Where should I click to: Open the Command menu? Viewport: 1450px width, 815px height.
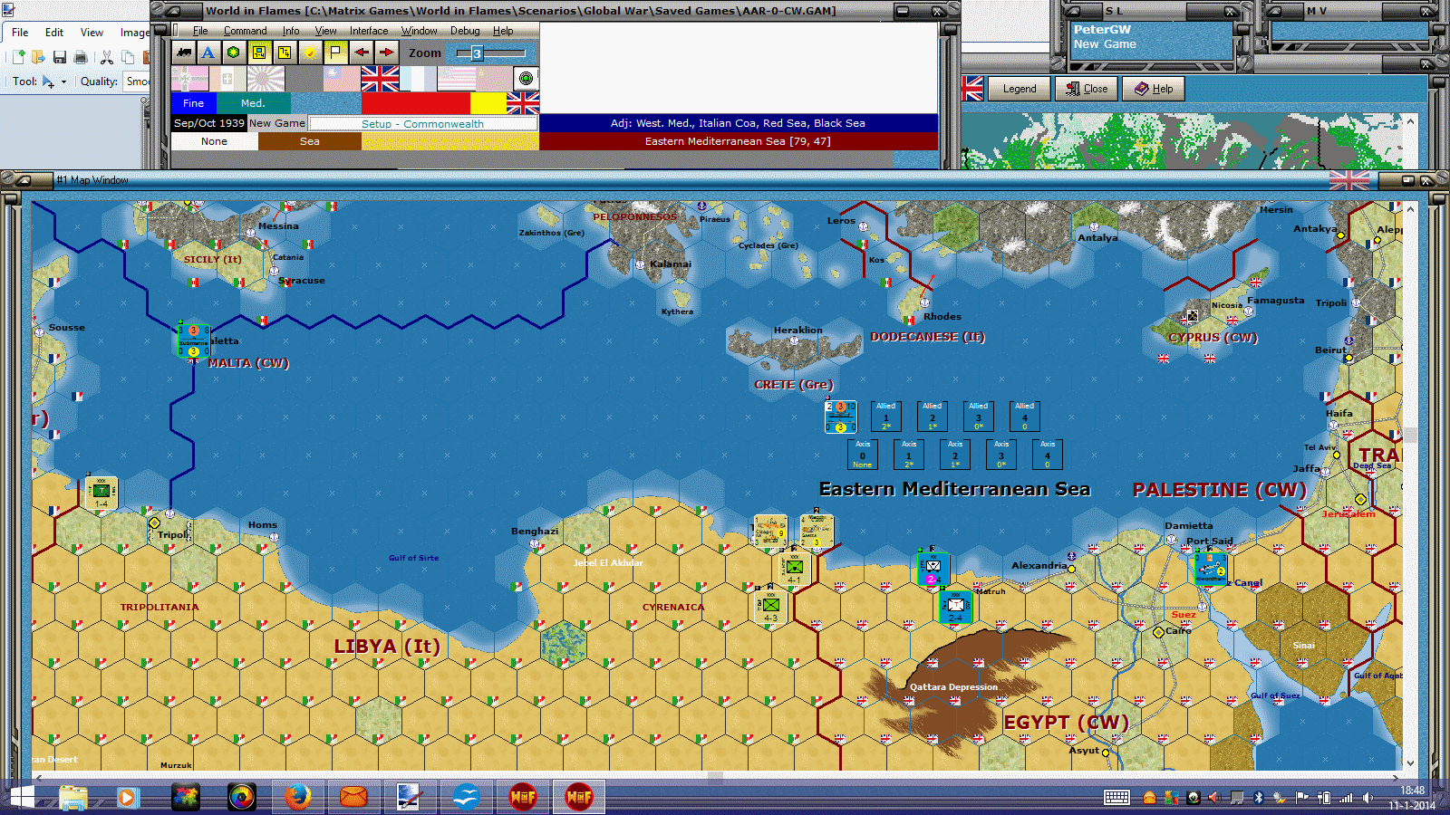click(x=245, y=31)
